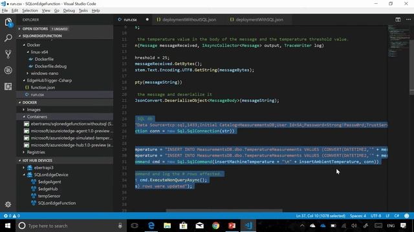414x232 pixels.
Task: Open Dockerfile in the explorer
Action: tap(44, 59)
